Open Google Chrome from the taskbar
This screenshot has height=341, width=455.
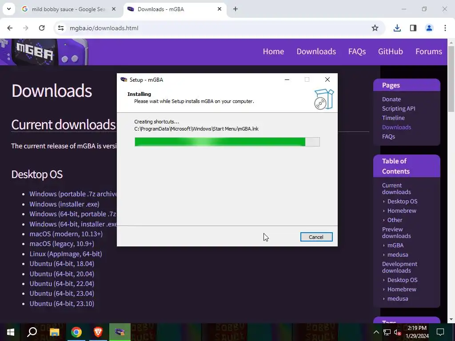pos(76,332)
